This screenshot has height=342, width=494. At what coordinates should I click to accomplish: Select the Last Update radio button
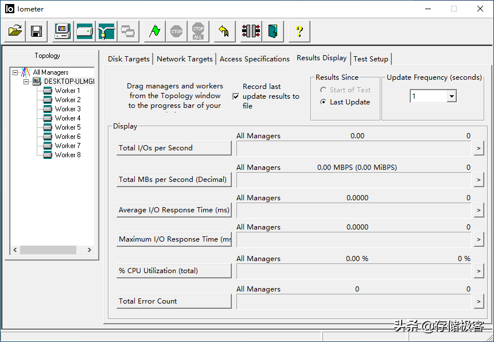324,102
